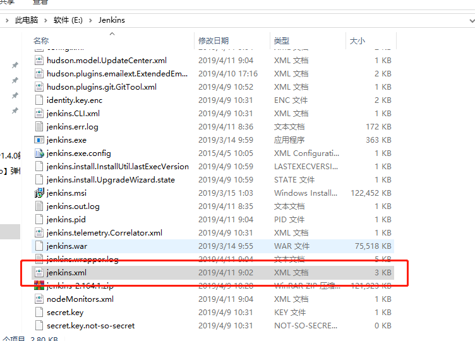This screenshot has height=341, width=475.
Task: Click the hudson.model.UpdateCenter.xml file icon
Action: 39,61
